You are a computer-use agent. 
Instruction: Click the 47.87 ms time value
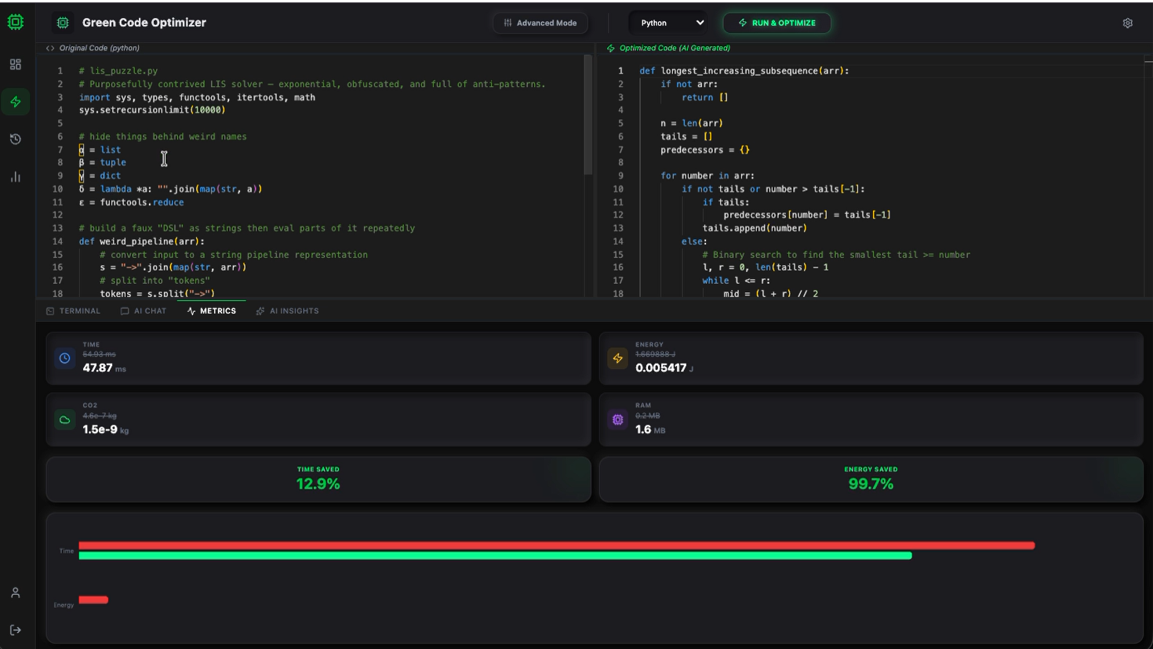[x=104, y=368]
